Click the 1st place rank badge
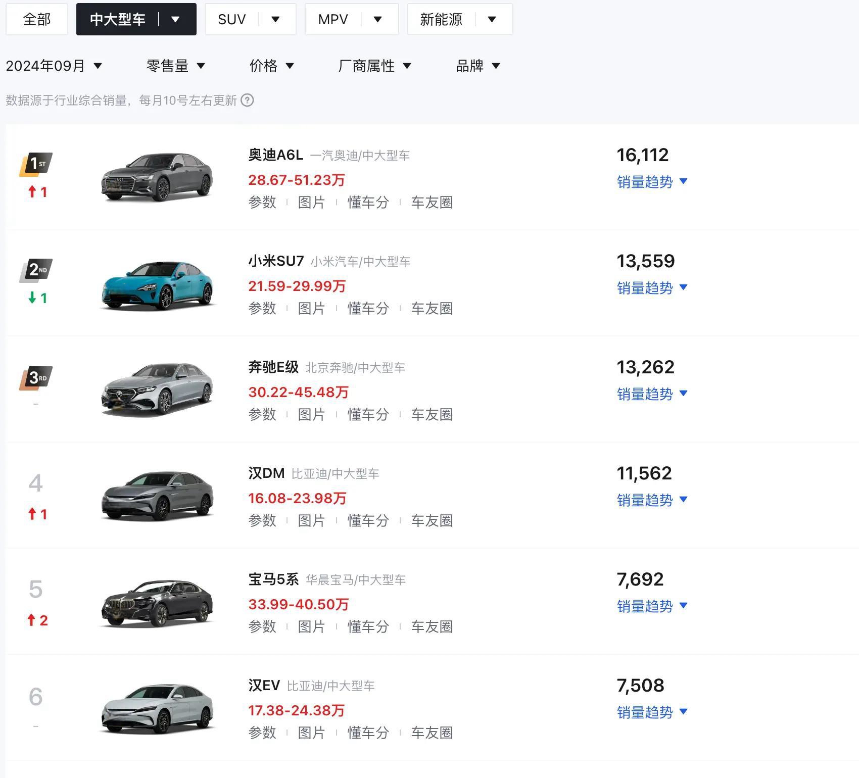The image size is (859, 778). tap(36, 164)
